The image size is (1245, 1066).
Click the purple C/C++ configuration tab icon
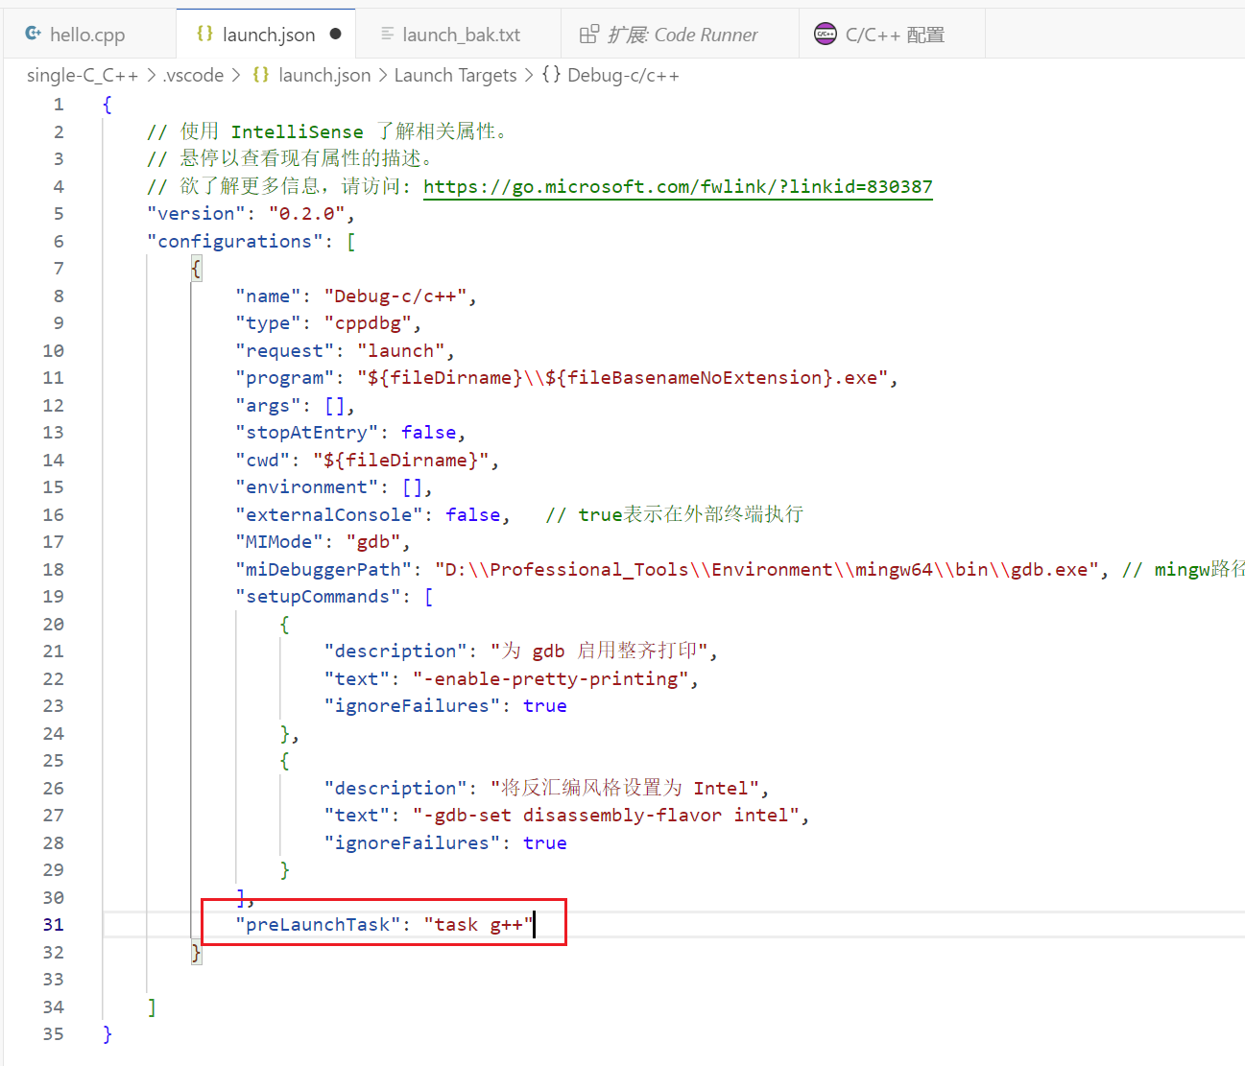[x=826, y=35]
